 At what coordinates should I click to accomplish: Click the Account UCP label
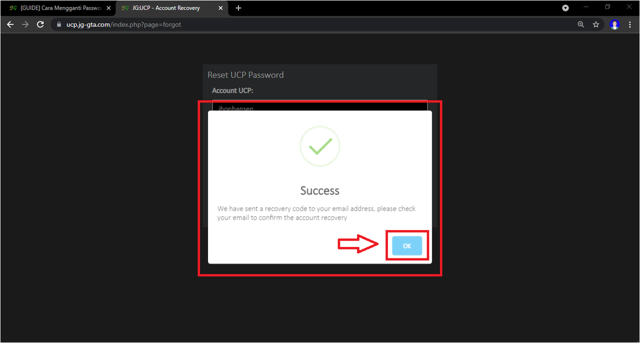click(232, 90)
